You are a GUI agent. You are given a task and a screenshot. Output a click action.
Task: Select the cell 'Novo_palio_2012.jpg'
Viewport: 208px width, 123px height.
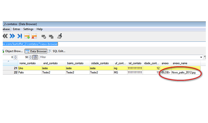pos(186,73)
